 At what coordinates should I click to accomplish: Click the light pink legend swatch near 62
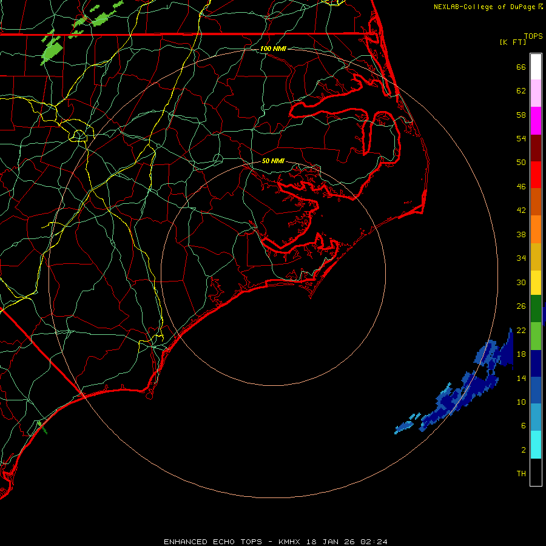536,93
